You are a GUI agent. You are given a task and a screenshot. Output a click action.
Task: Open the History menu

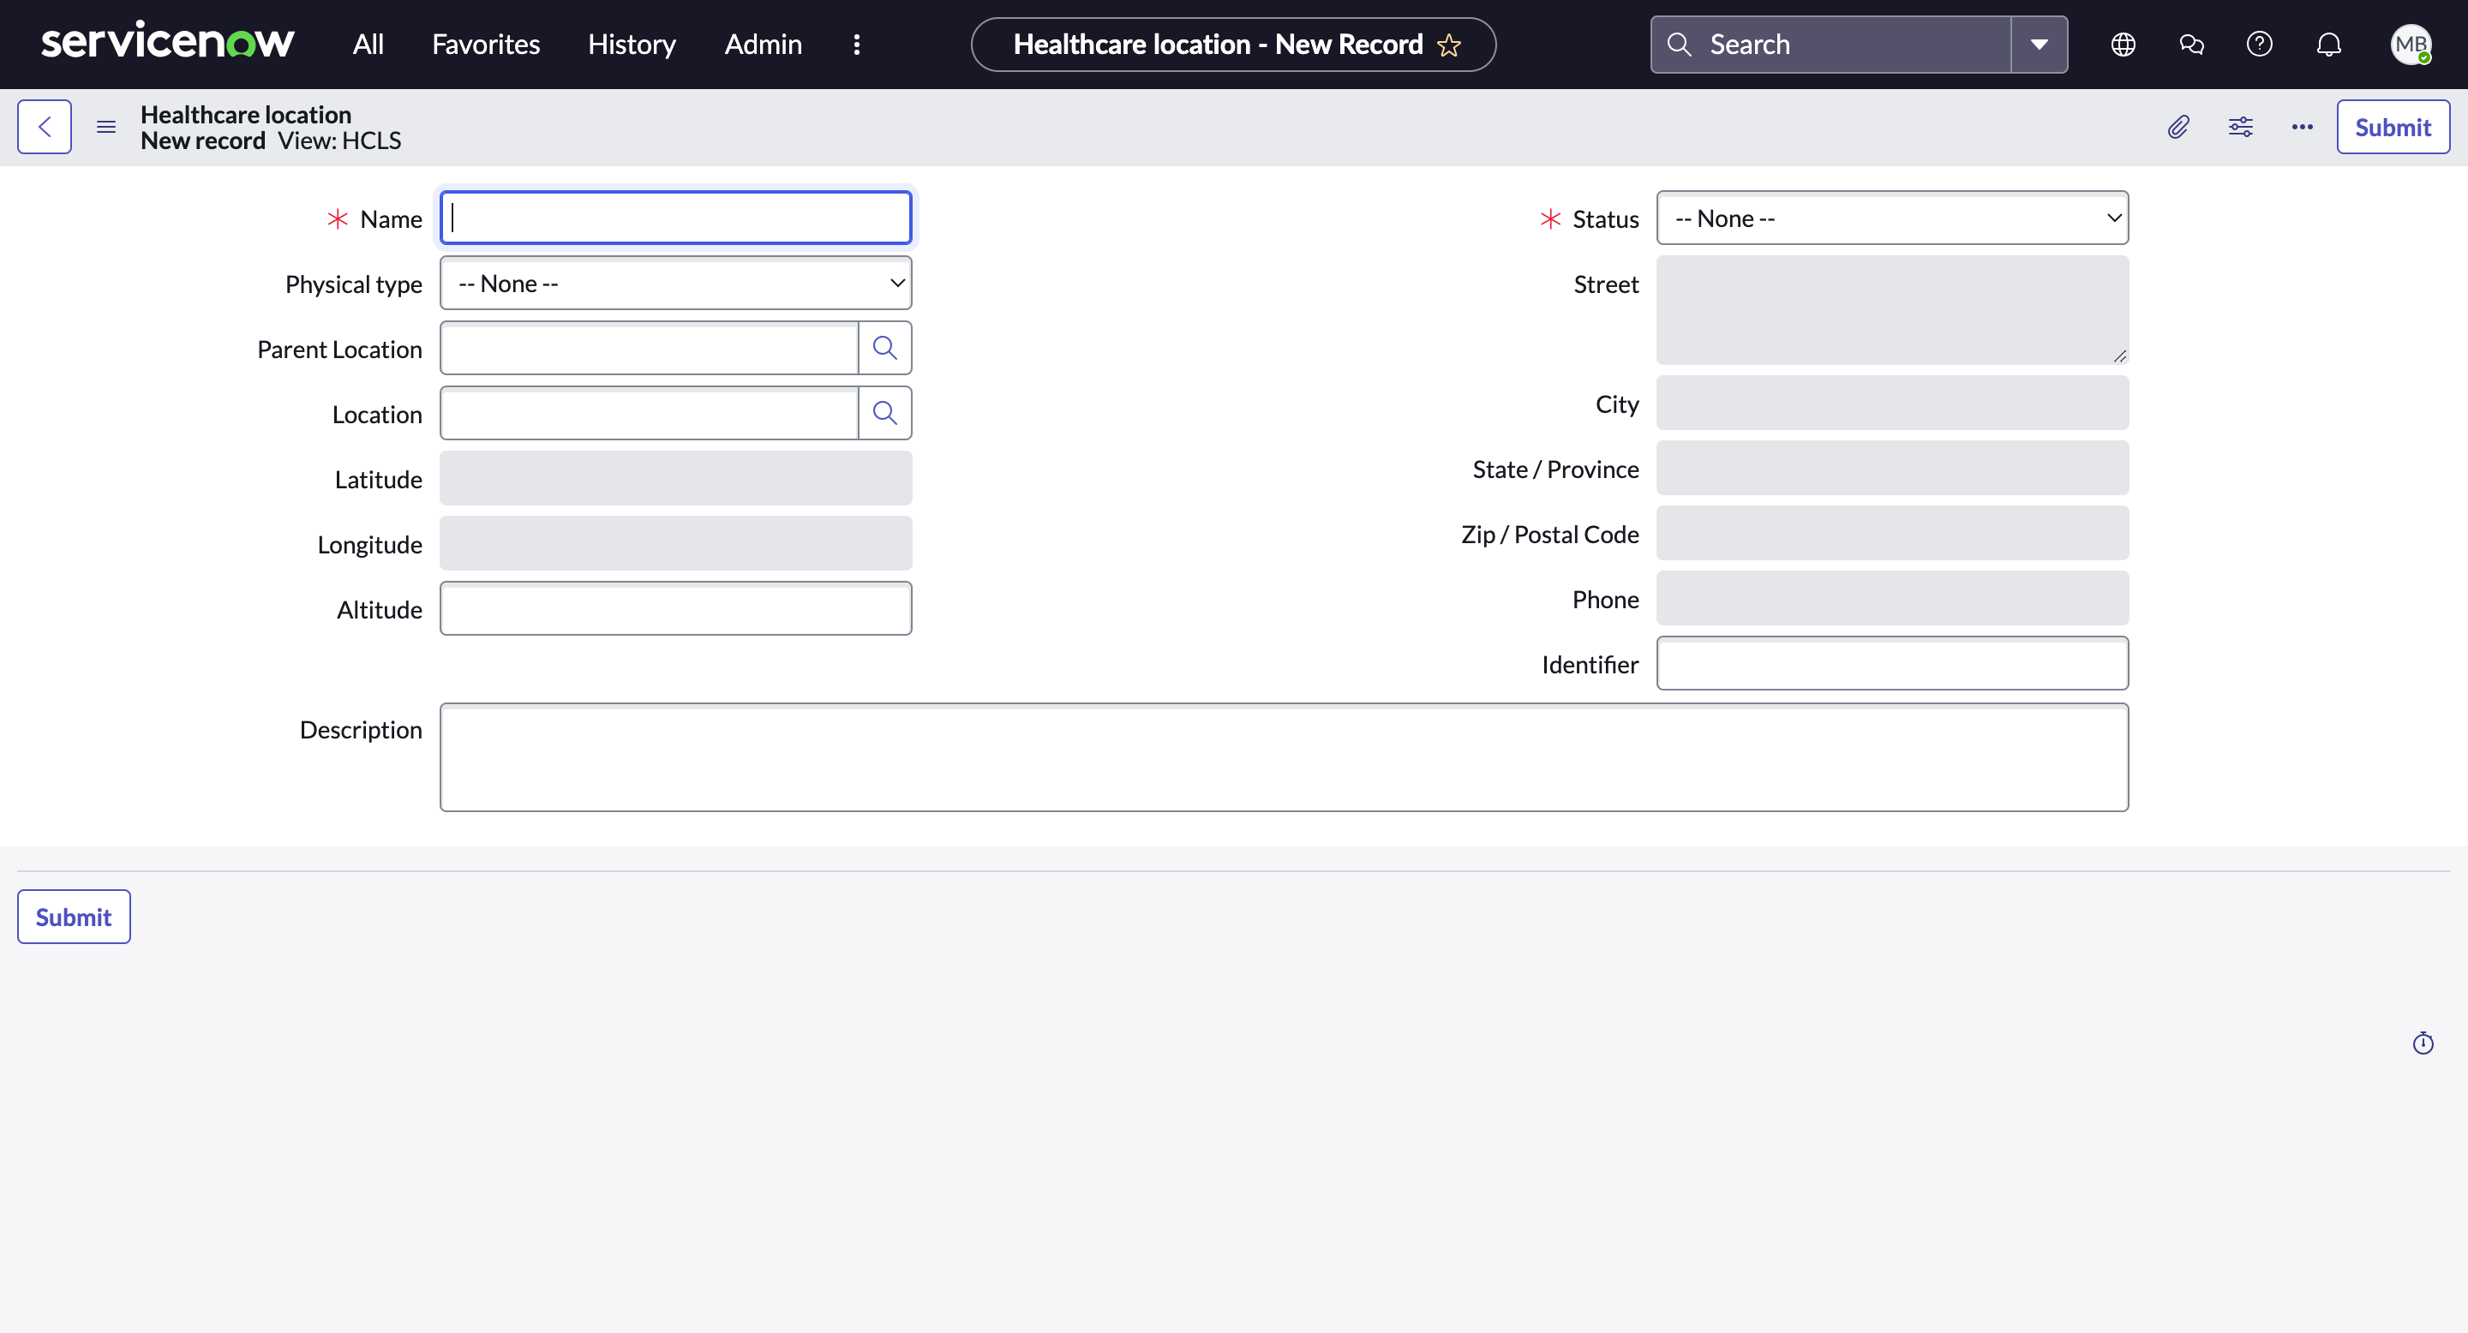point(632,44)
